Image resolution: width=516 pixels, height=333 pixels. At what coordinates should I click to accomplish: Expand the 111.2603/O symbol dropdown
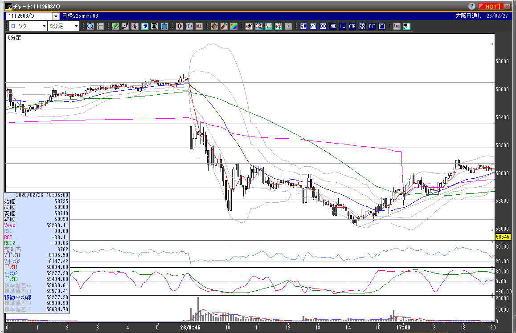pos(56,16)
